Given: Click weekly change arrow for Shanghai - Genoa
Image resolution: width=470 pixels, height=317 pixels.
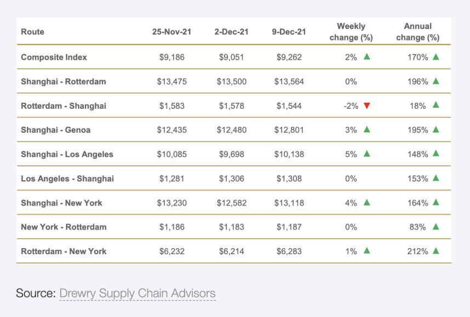Looking at the screenshot, I should tap(367, 130).
